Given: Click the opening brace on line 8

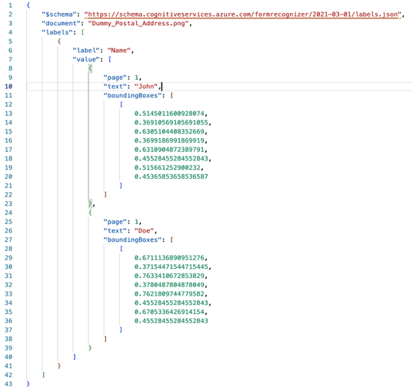Looking at the screenshot, I should pyautogui.click(x=90, y=68).
